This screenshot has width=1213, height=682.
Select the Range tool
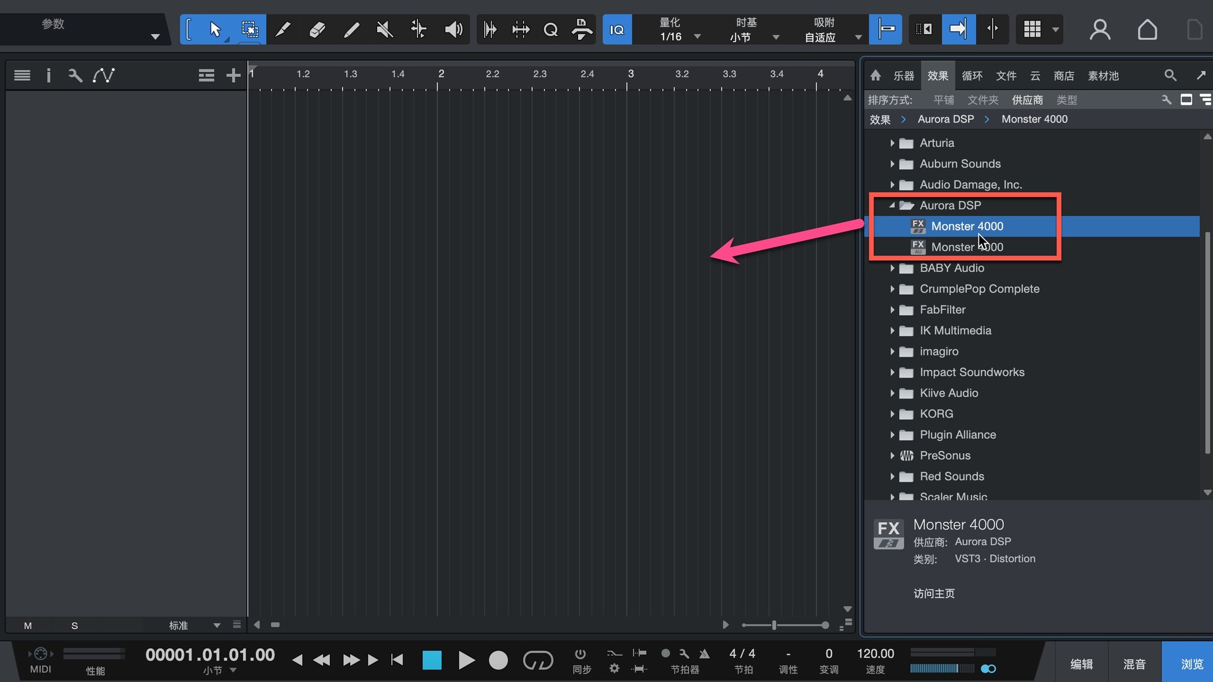click(x=250, y=30)
